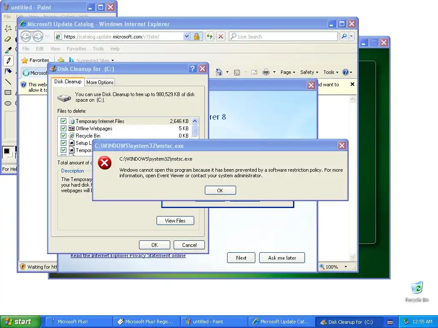Image resolution: width=438 pixels, height=328 pixels.
Task: Click the Stop loading red X icon
Action: pos(221,36)
